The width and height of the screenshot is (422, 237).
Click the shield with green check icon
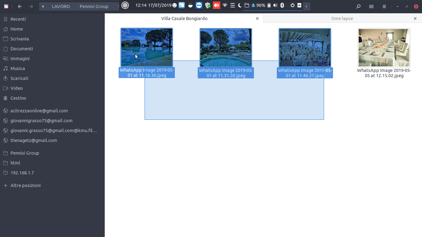(208, 5)
